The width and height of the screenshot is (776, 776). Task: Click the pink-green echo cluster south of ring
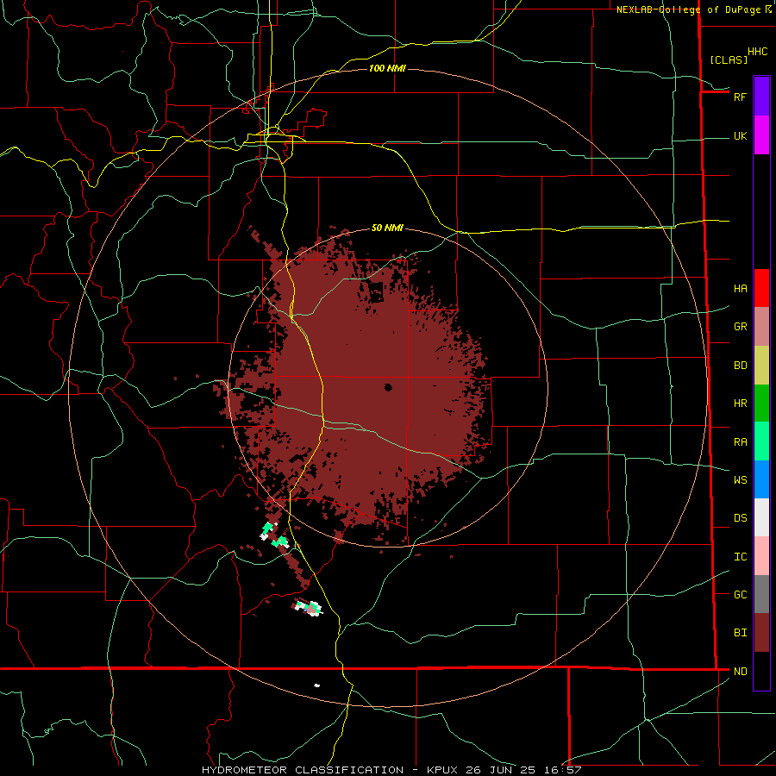(x=309, y=607)
